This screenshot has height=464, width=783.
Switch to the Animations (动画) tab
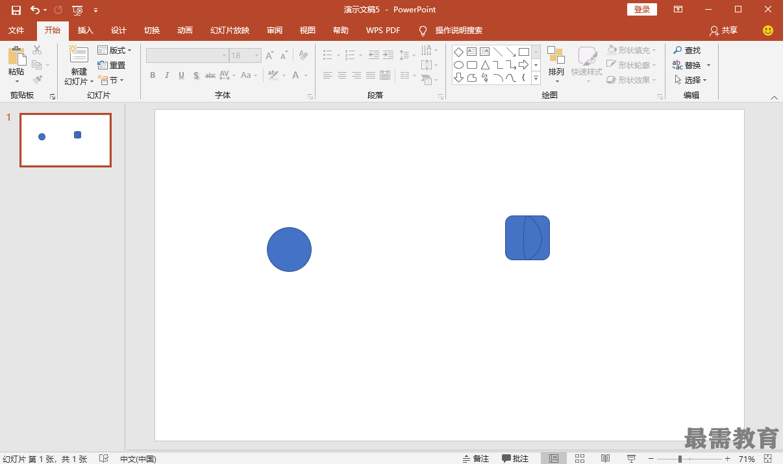click(185, 31)
